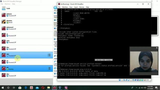The image size is (160, 90).
Task: Open the clock showing 6:28 PM
Action: coord(150,88)
